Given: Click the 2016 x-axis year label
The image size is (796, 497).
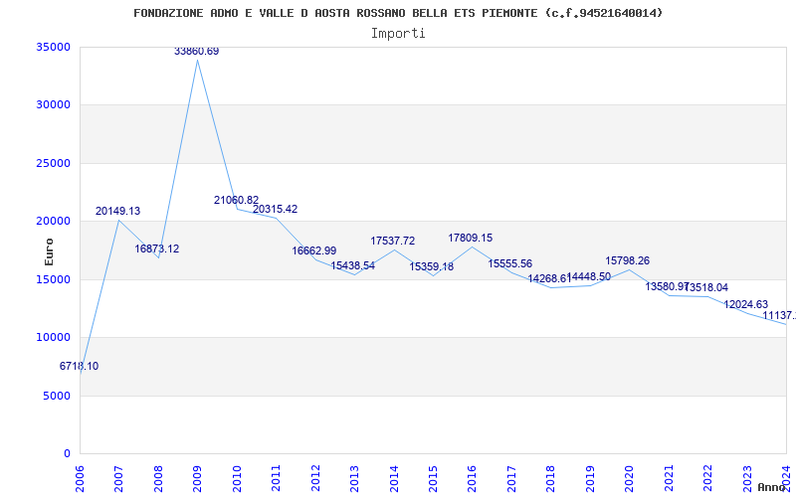Looking at the screenshot, I should coord(472,479).
